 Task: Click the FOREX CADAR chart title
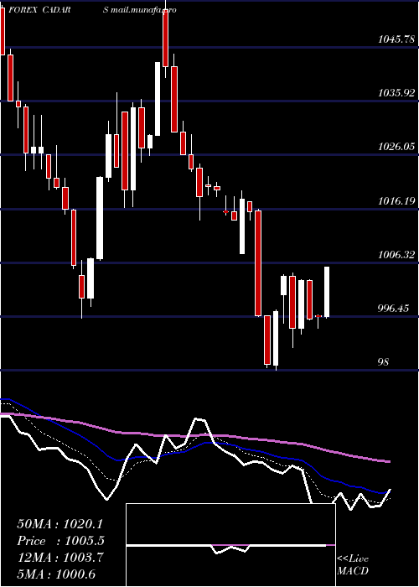(39, 10)
